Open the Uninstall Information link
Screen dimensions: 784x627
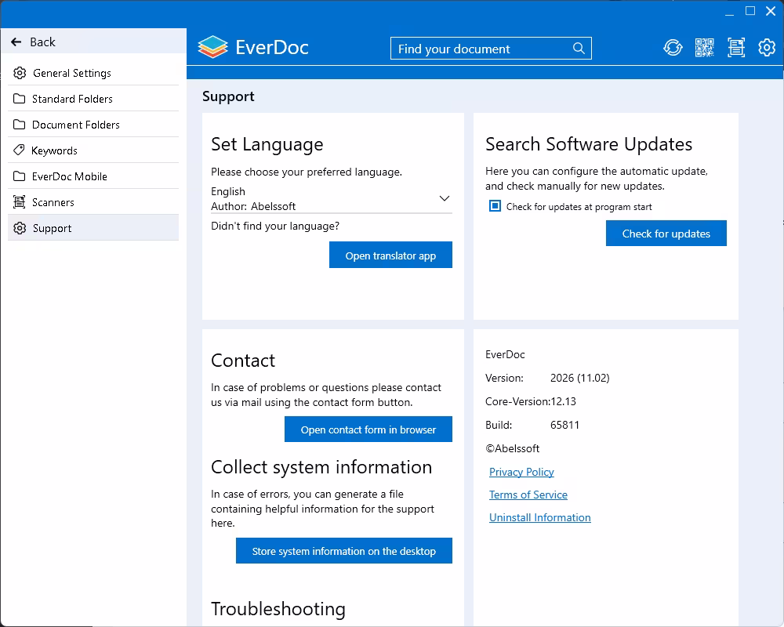[x=540, y=517]
